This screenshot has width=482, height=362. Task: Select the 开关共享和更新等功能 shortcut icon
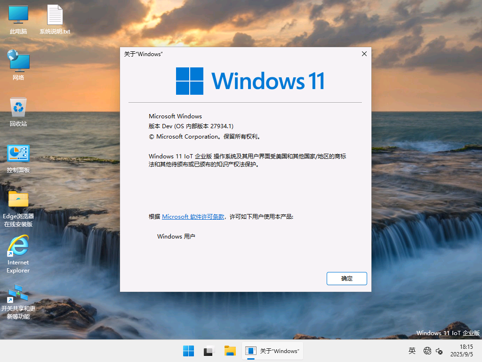(x=18, y=302)
